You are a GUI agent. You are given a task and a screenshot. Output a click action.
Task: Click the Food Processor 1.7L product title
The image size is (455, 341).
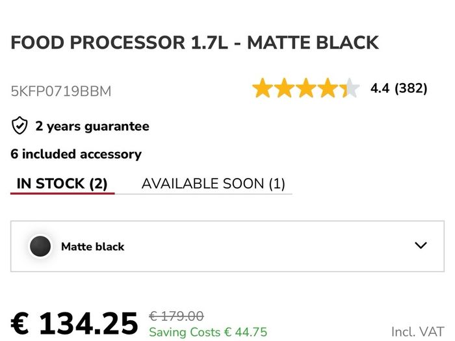(x=195, y=43)
